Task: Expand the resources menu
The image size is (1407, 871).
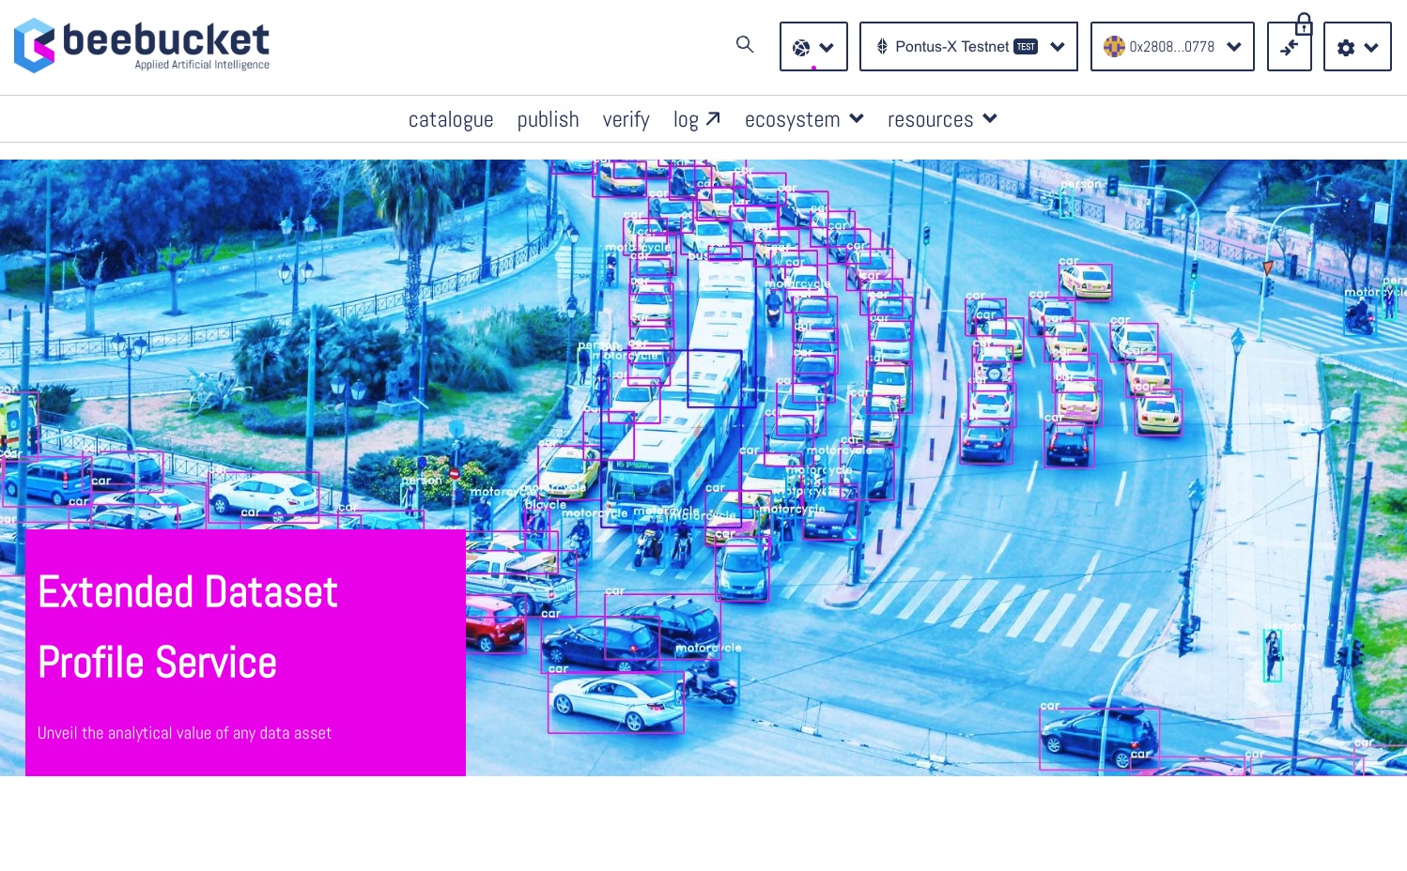Action: click(x=942, y=119)
